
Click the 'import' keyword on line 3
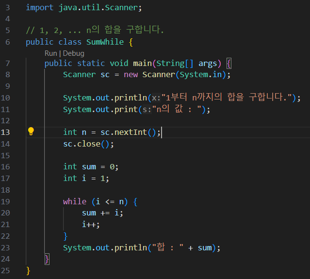pos(40,7)
